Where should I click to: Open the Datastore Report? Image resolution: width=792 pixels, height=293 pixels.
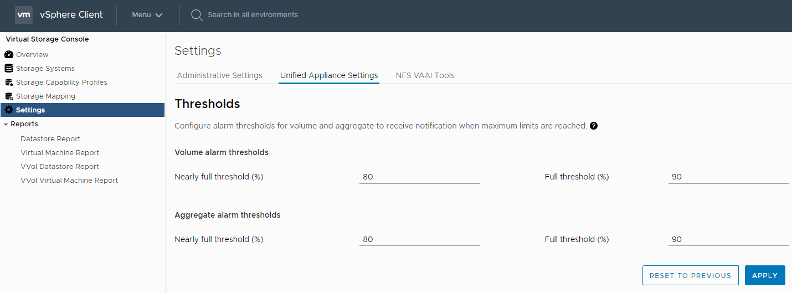coord(50,139)
